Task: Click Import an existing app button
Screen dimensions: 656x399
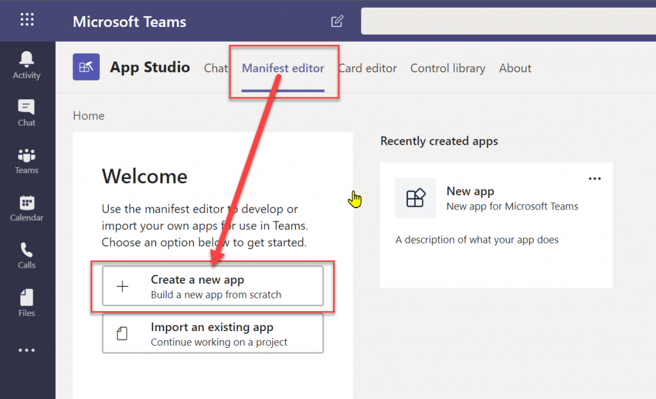Action: pos(213,333)
